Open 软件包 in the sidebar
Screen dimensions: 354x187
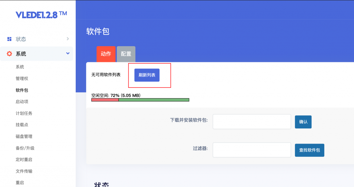click(22, 90)
